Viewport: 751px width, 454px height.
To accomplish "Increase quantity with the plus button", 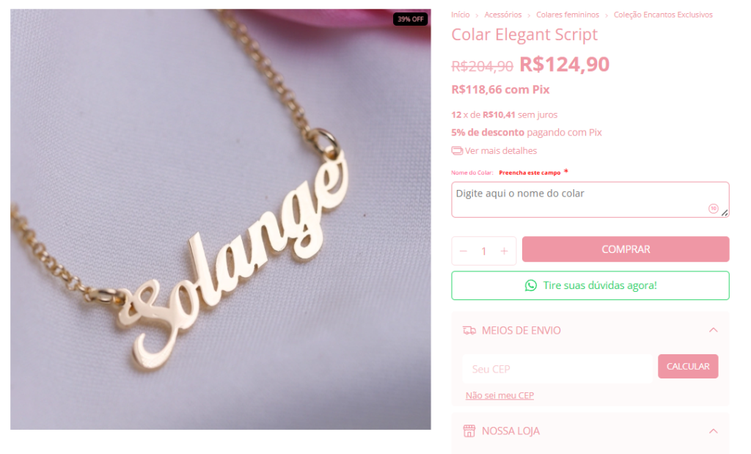I will pyautogui.click(x=505, y=251).
